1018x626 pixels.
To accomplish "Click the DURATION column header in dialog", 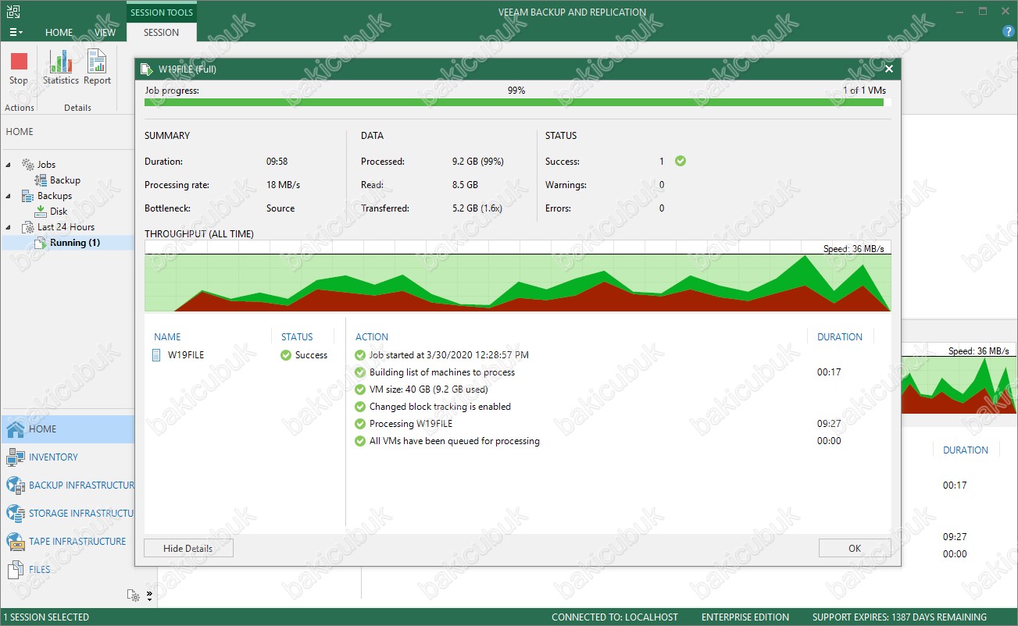I will tap(840, 337).
